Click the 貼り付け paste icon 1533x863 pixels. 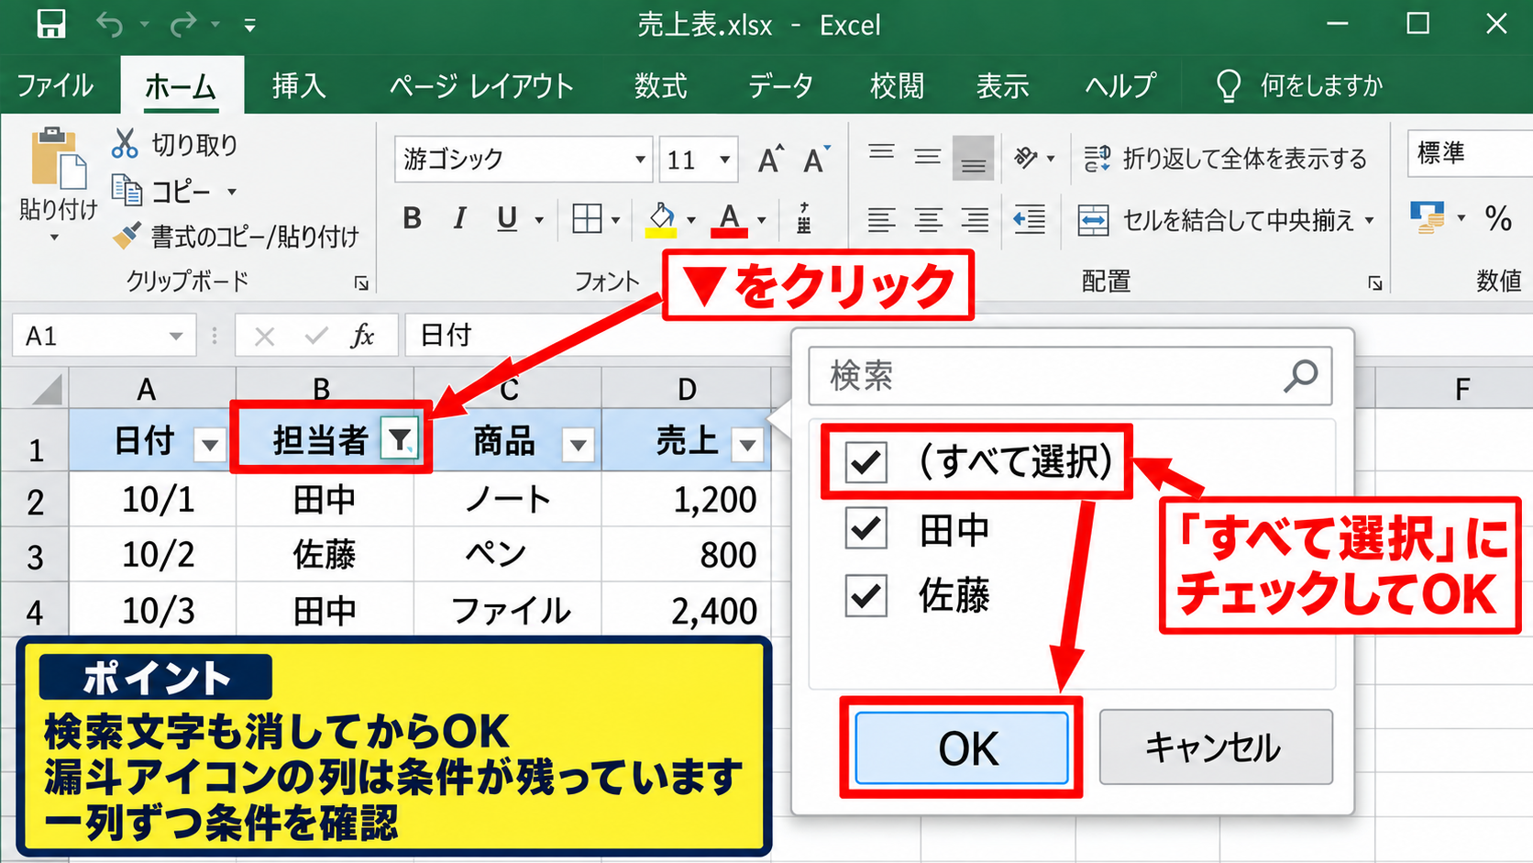point(58,158)
